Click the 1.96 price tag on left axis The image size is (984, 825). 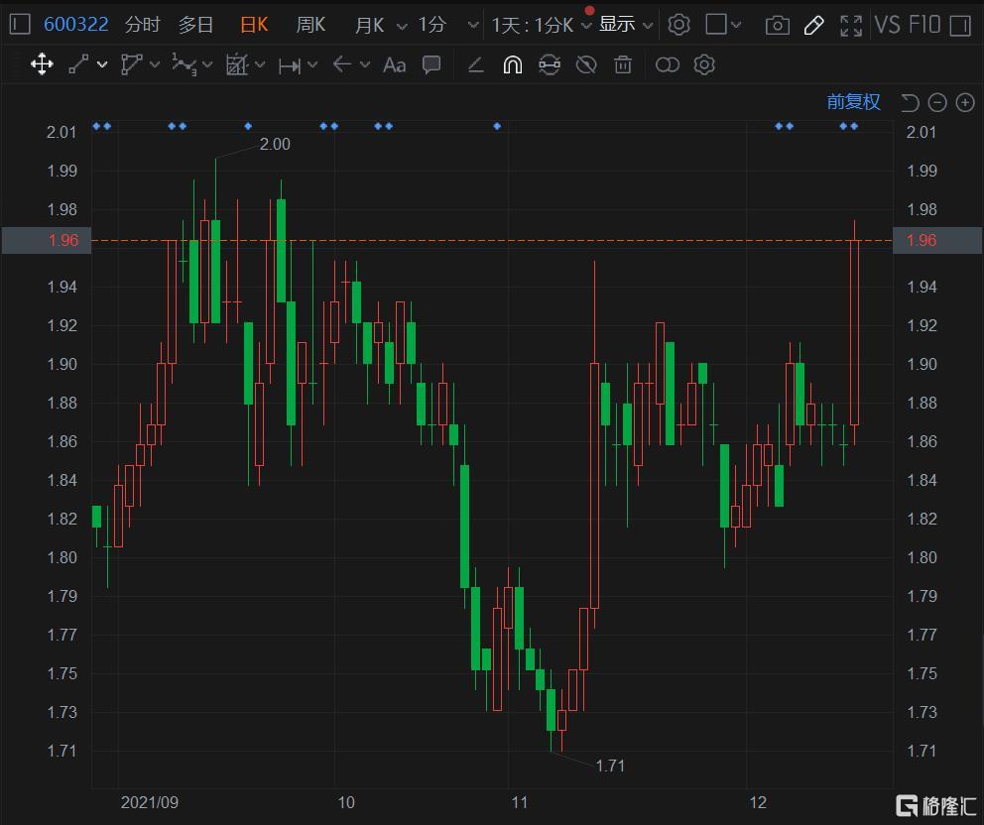pyautogui.click(x=47, y=240)
